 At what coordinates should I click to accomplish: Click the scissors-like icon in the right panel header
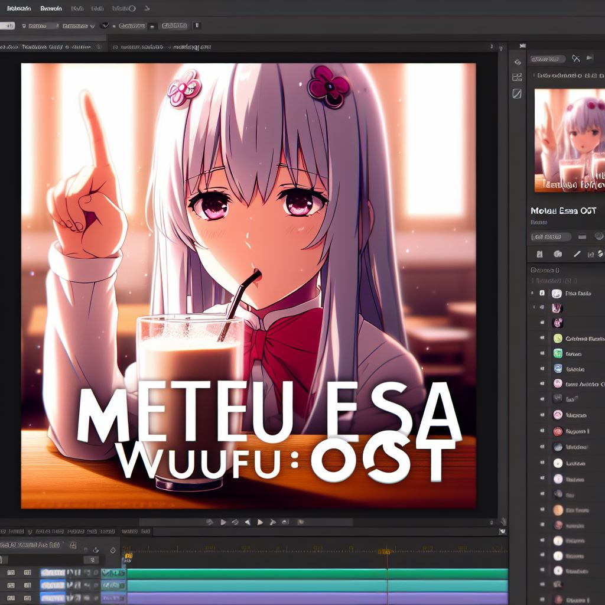[x=576, y=58]
